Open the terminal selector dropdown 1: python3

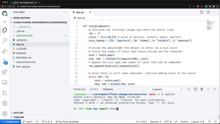pyautogui.click(x=167, y=89)
